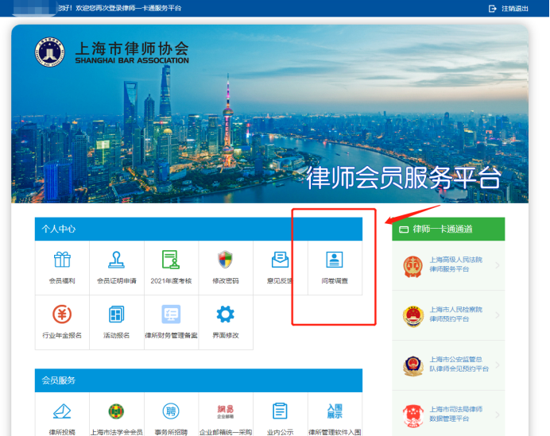The width and height of the screenshot is (550, 436).
Task: Open the 意见反馈 envelope icon
Action: click(x=280, y=260)
